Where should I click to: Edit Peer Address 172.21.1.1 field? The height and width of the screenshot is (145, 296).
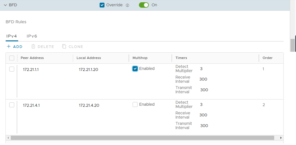(x=31, y=70)
